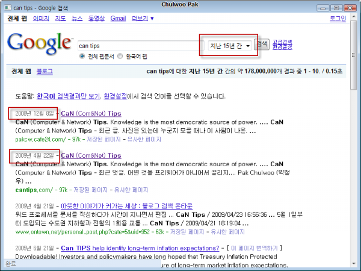361x271 pixels.
Task: Select the 전체 웹문서 radio button
Action: click(x=82, y=56)
